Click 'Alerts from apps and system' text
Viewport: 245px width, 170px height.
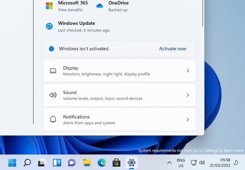(x=89, y=123)
